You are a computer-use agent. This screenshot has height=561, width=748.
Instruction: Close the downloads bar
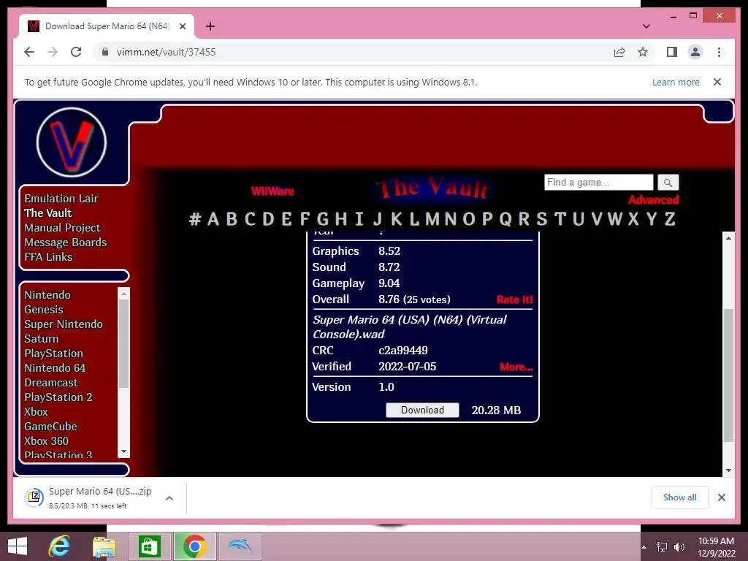click(x=721, y=497)
